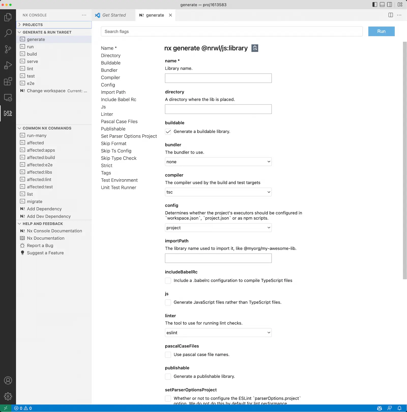Viewport: 407px width, 412px height.
Task: Click the Nx Console activity bar icon
Action: pos(8,113)
